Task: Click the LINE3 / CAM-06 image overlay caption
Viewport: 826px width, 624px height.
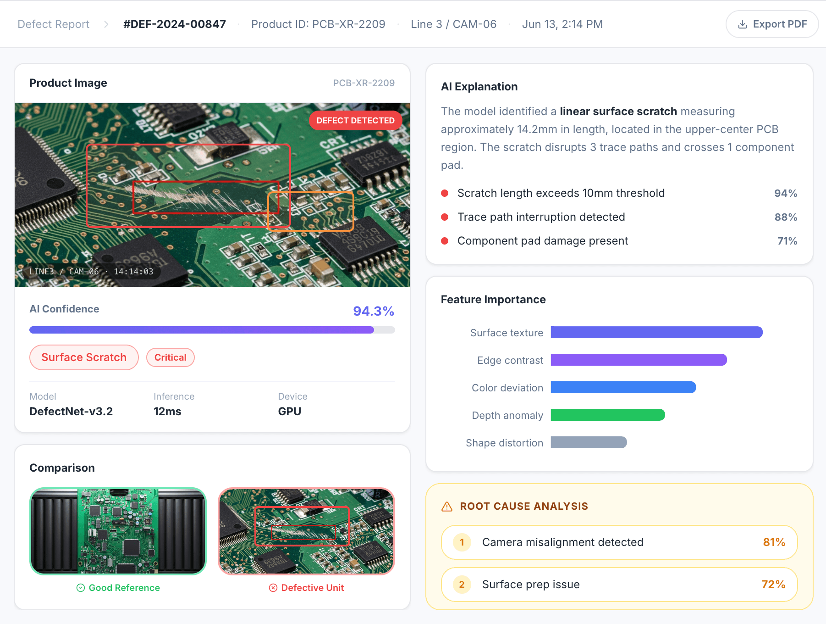Action: tap(91, 272)
